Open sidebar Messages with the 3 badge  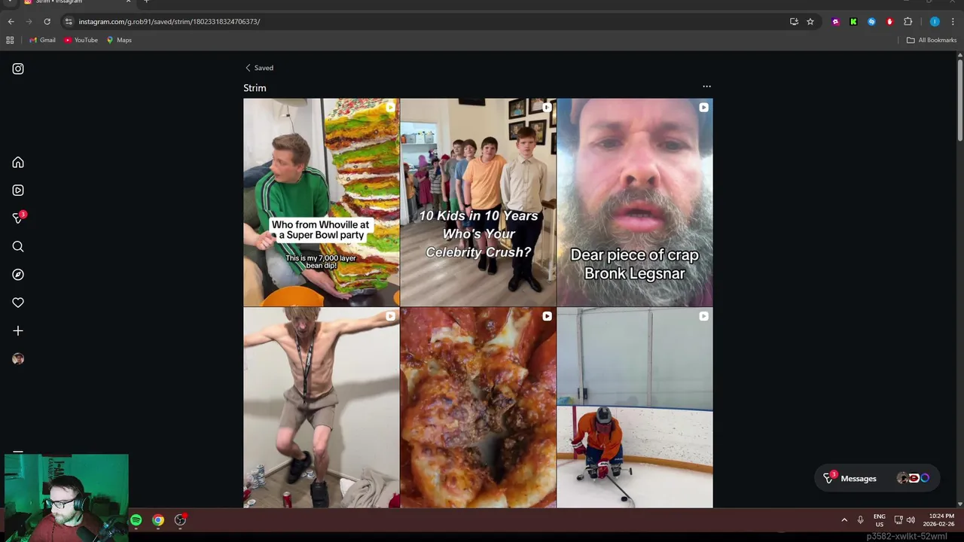point(19,218)
